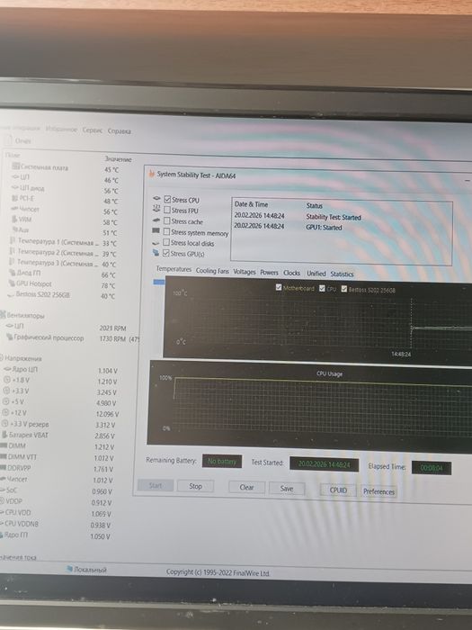The image size is (472, 630).
Task: Toggle Motherboard graph checkbox
Action: point(279,288)
